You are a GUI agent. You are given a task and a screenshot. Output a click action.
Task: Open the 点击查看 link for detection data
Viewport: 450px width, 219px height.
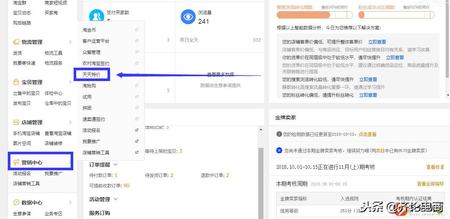pyautogui.click(x=367, y=134)
